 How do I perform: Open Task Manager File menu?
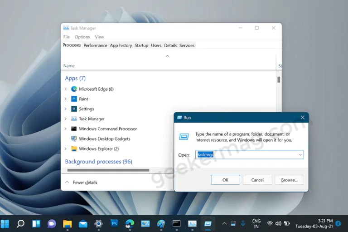[66, 37]
